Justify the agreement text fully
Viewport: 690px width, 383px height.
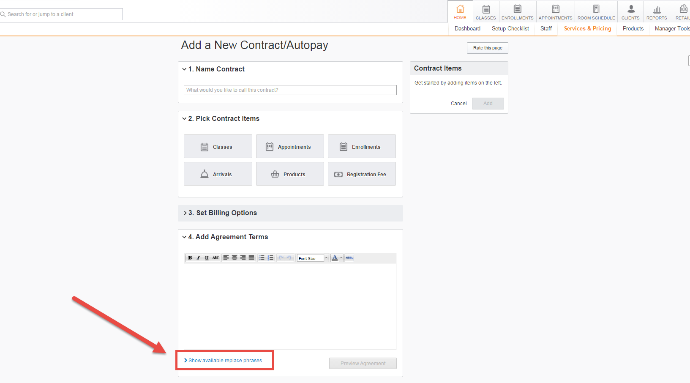point(251,258)
